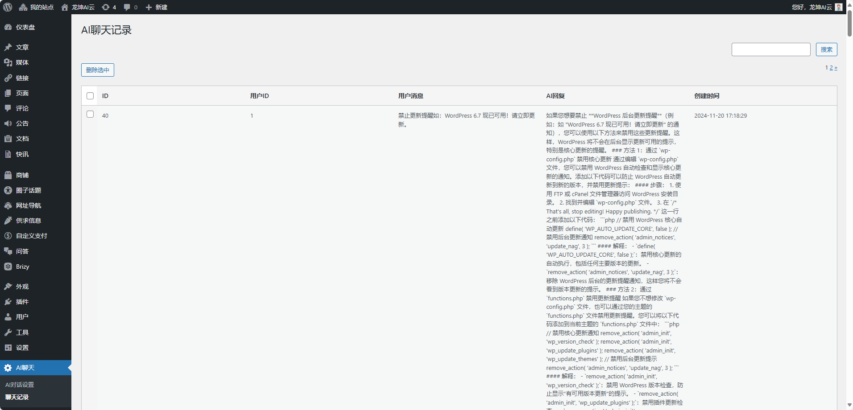This screenshot has width=853, height=410.
Task: Click the 链接 chain link icon
Action: (x=8, y=78)
